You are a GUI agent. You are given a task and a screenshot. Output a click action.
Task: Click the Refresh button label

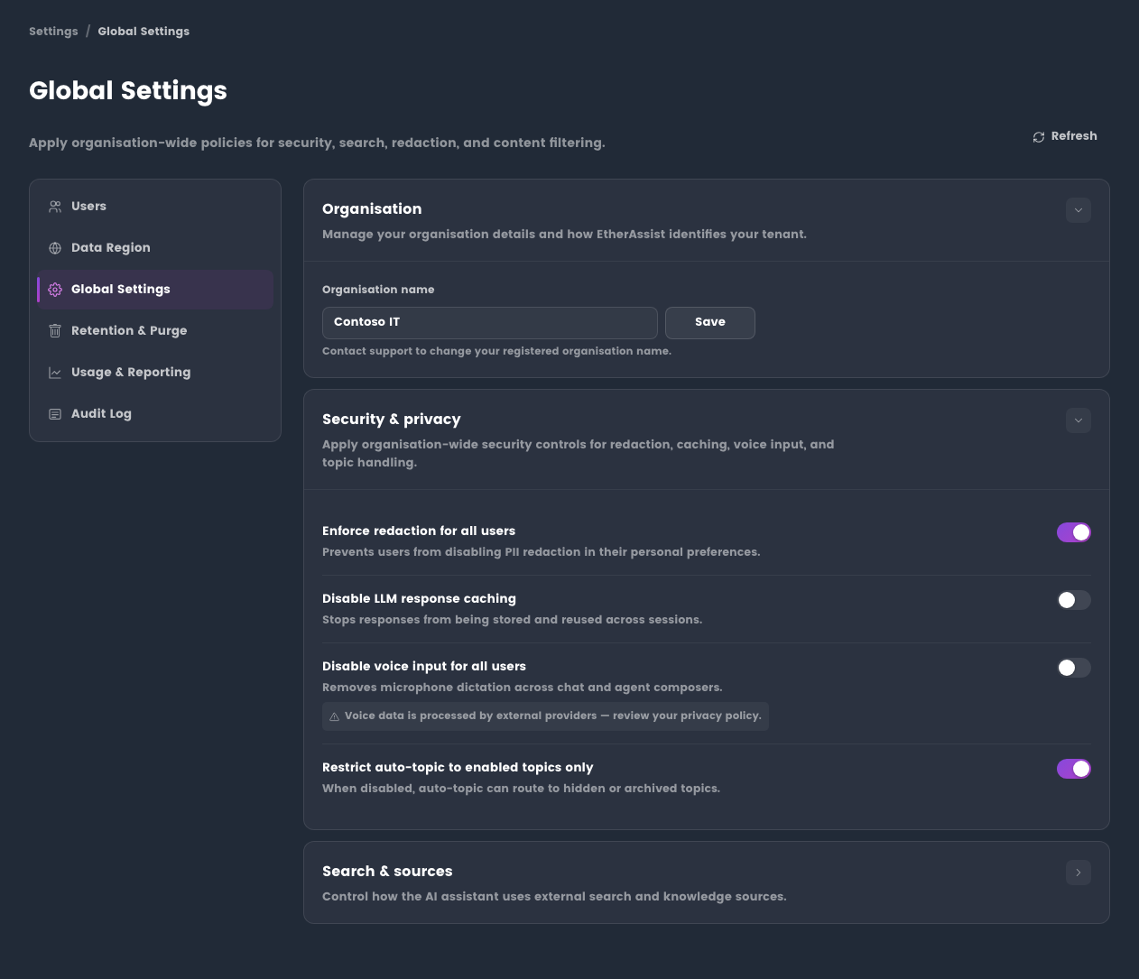1074,136
